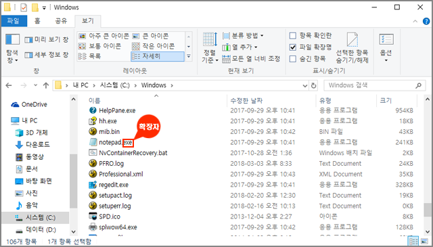
Task: Switch to large thumbnails view via status bar icon
Action: (424, 242)
